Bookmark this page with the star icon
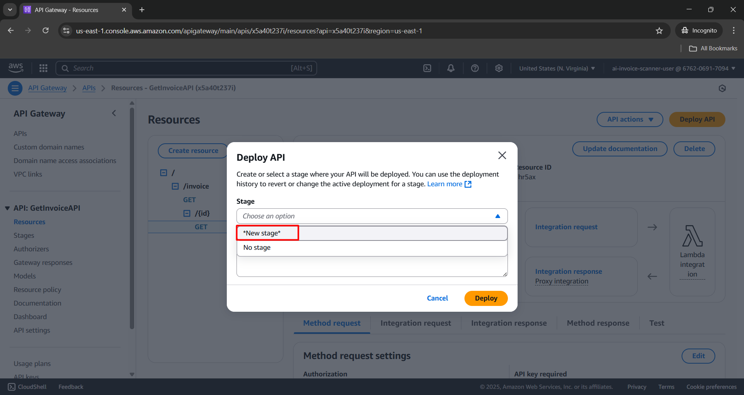The image size is (744, 395). pos(659,31)
